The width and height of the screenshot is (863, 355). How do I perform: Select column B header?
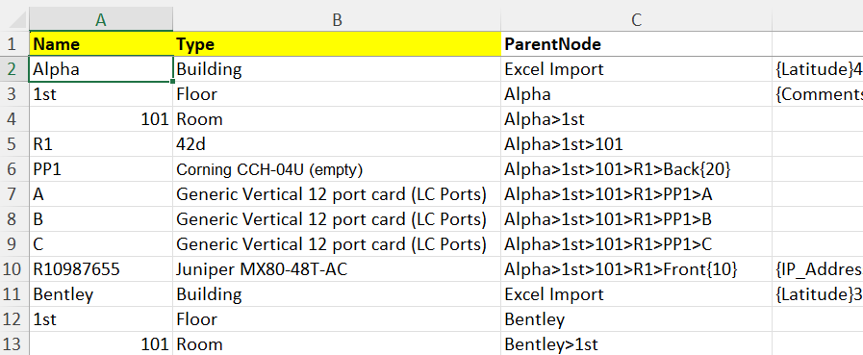[337, 19]
